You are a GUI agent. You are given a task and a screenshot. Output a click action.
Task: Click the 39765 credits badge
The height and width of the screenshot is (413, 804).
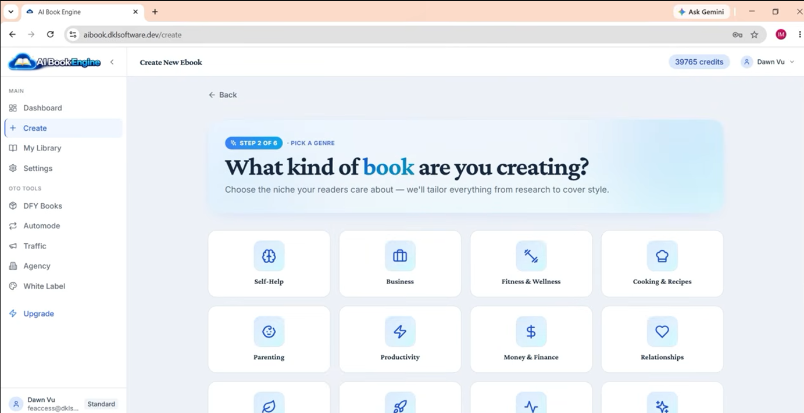pos(699,62)
